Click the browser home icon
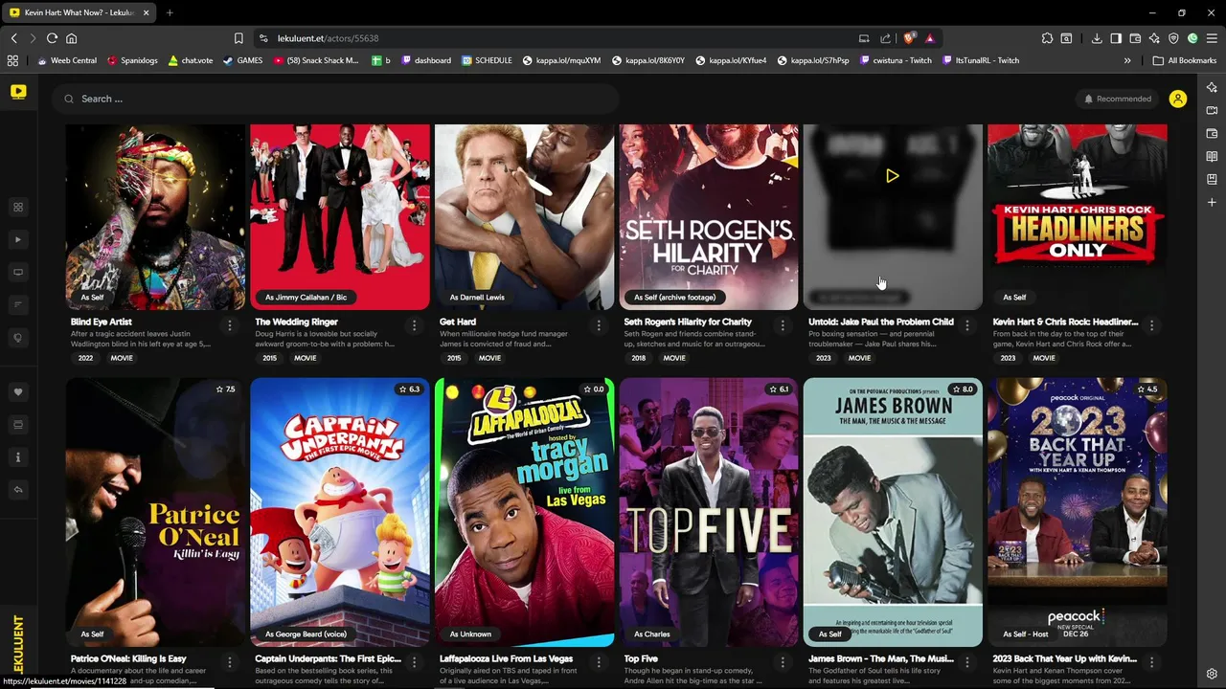1226x689 pixels. tap(71, 38)
